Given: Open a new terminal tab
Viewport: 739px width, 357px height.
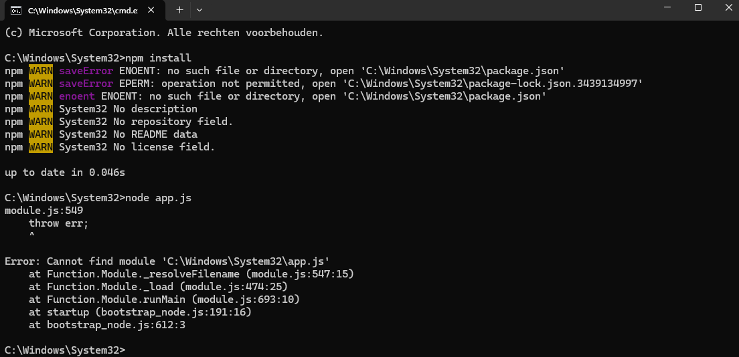Looking at the screenshot, I should pos(179,10).
